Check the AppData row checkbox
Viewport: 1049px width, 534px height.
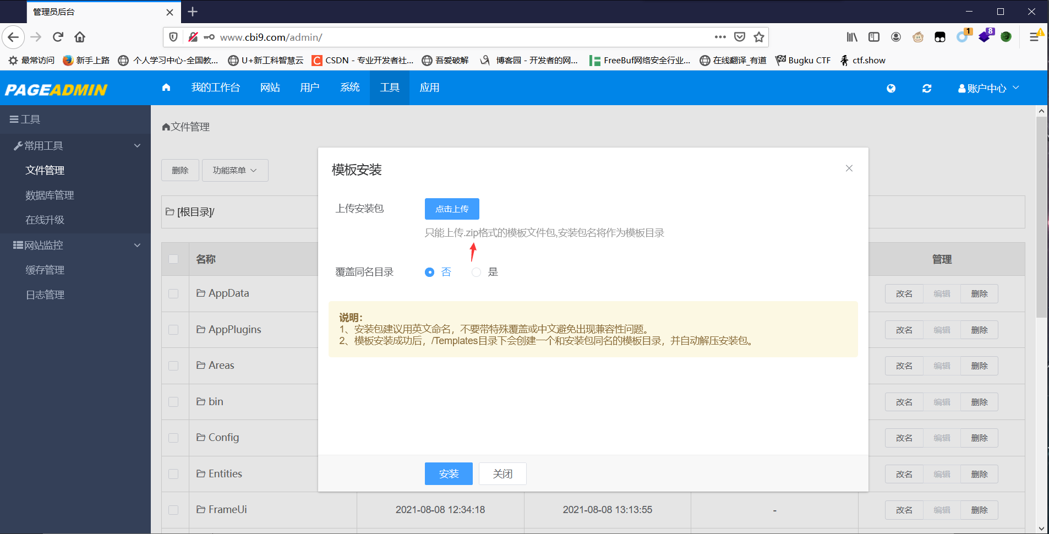pos(173,293)
